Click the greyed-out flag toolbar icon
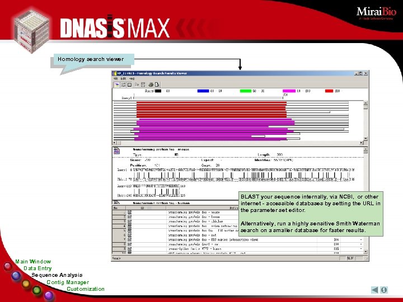 point(137,84)
